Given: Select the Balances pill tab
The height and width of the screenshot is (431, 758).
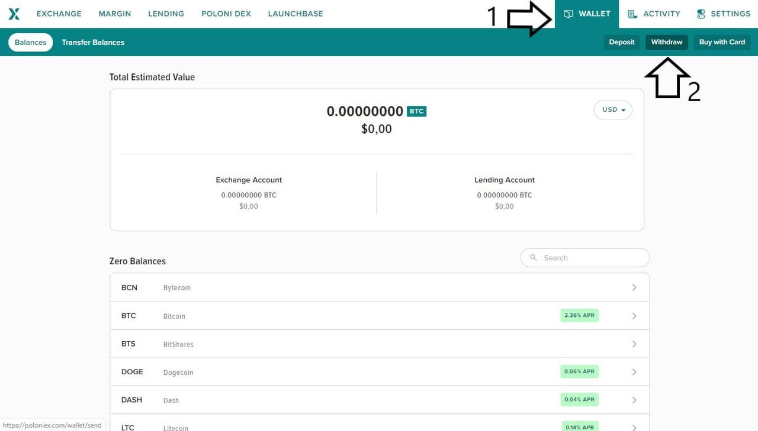Looking at the screenshot, I should (x=31, y=42).
